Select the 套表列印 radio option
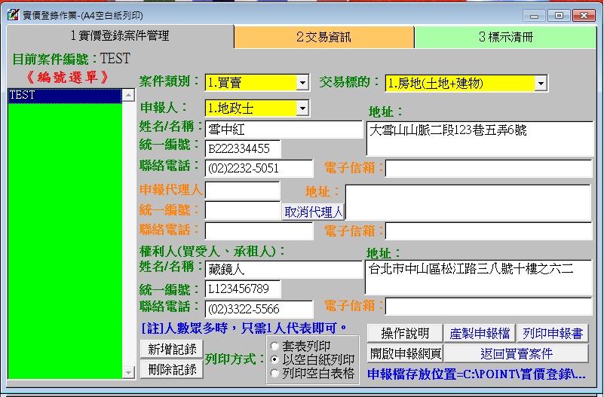 274,346
